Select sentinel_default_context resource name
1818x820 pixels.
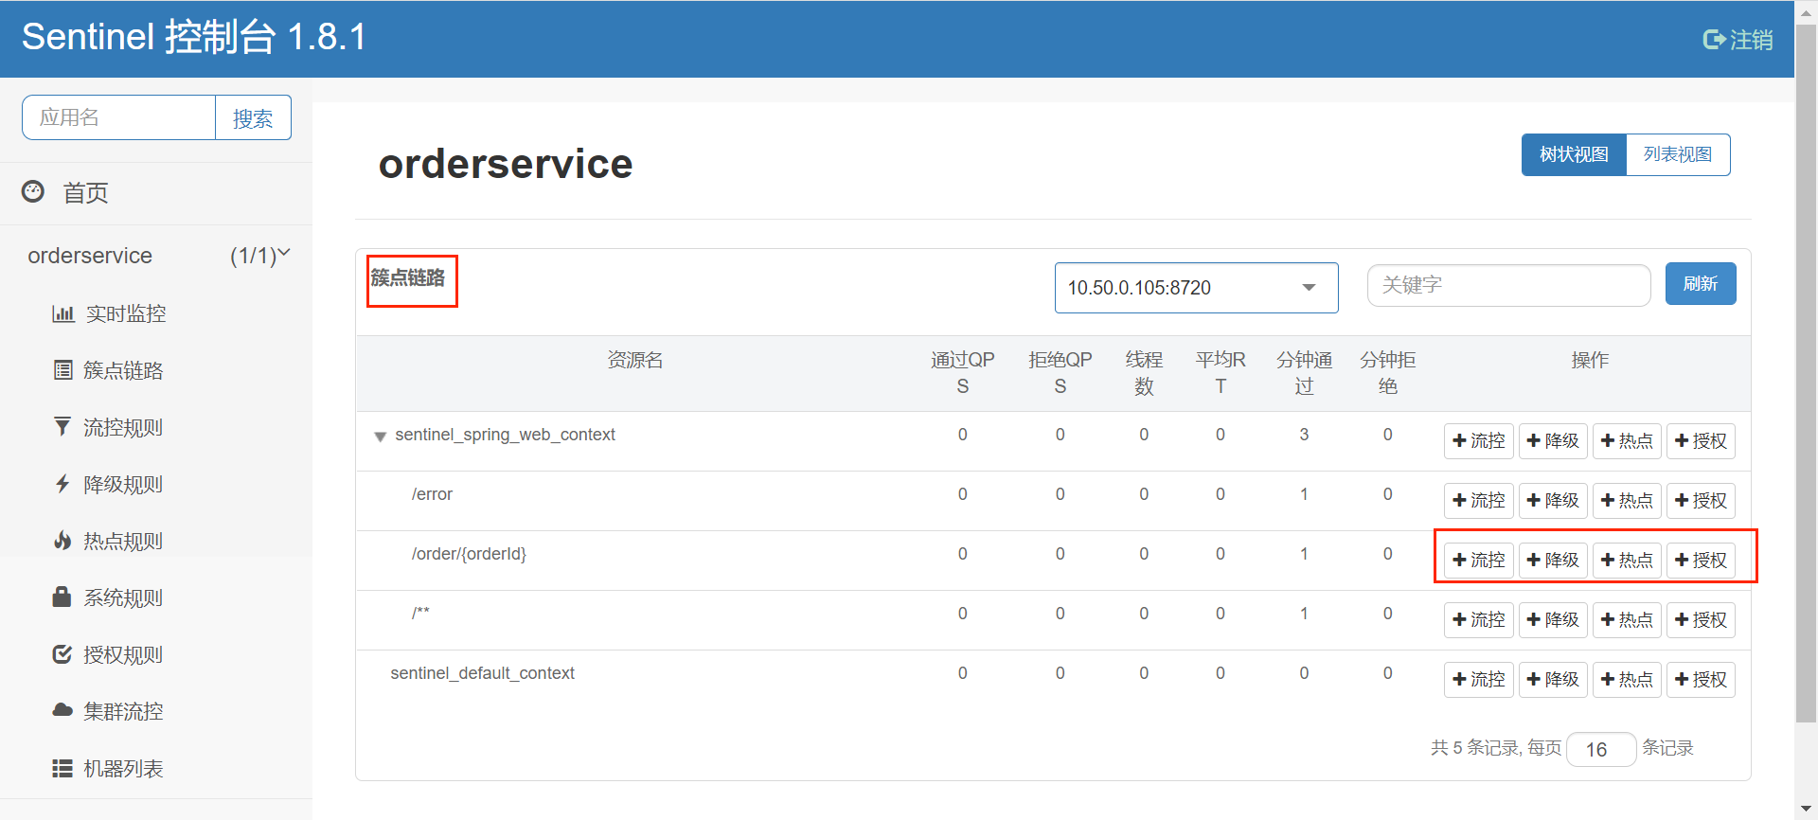(x=482, y=673)
